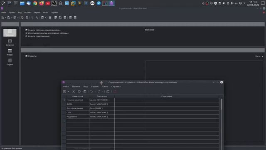Select Отчёты section in database sidebar

[x=10, y=62]
